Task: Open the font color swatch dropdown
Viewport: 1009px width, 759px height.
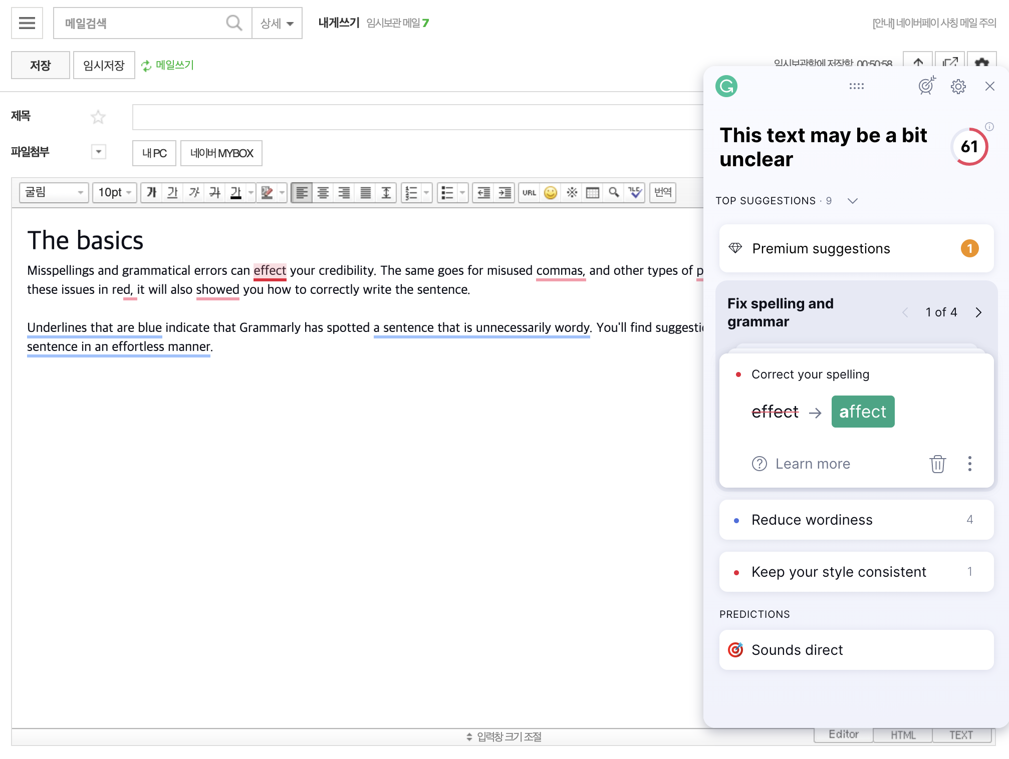Action: (x=250, y=193)
